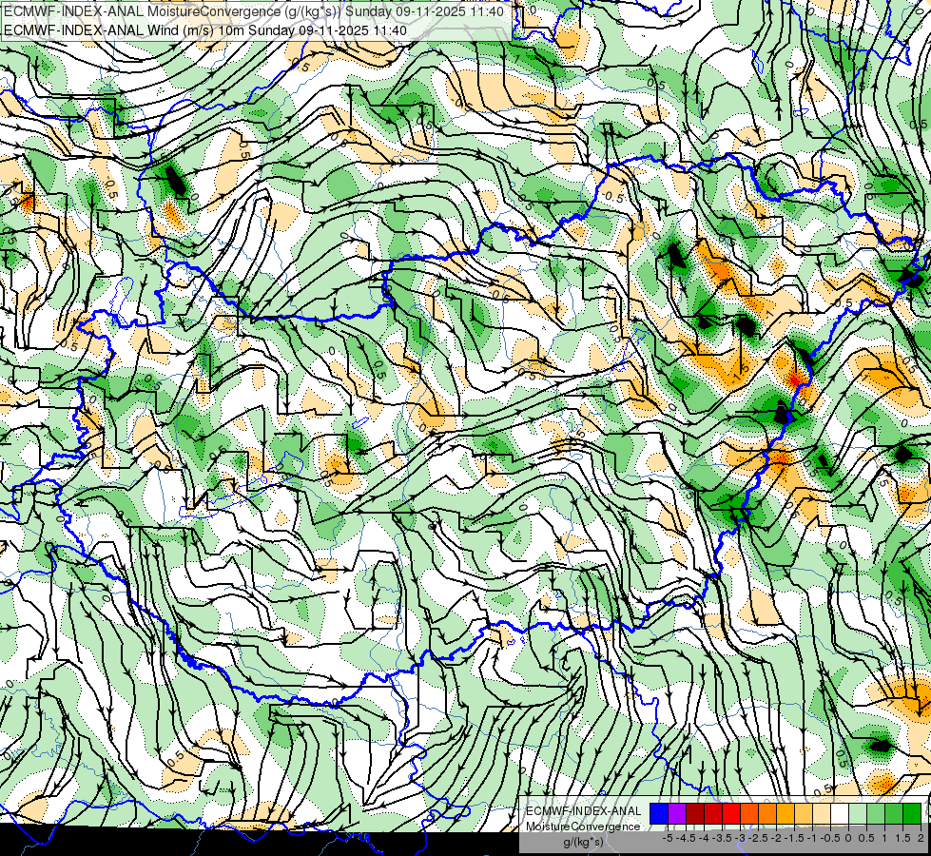The width and height of the screenshot is (931, 856).
Task: Pick the bright red swatch left of -3
Action: point(731,814)
